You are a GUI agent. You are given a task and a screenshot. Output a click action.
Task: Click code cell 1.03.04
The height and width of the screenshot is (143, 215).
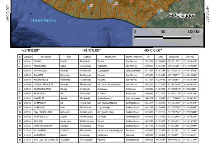28,84
